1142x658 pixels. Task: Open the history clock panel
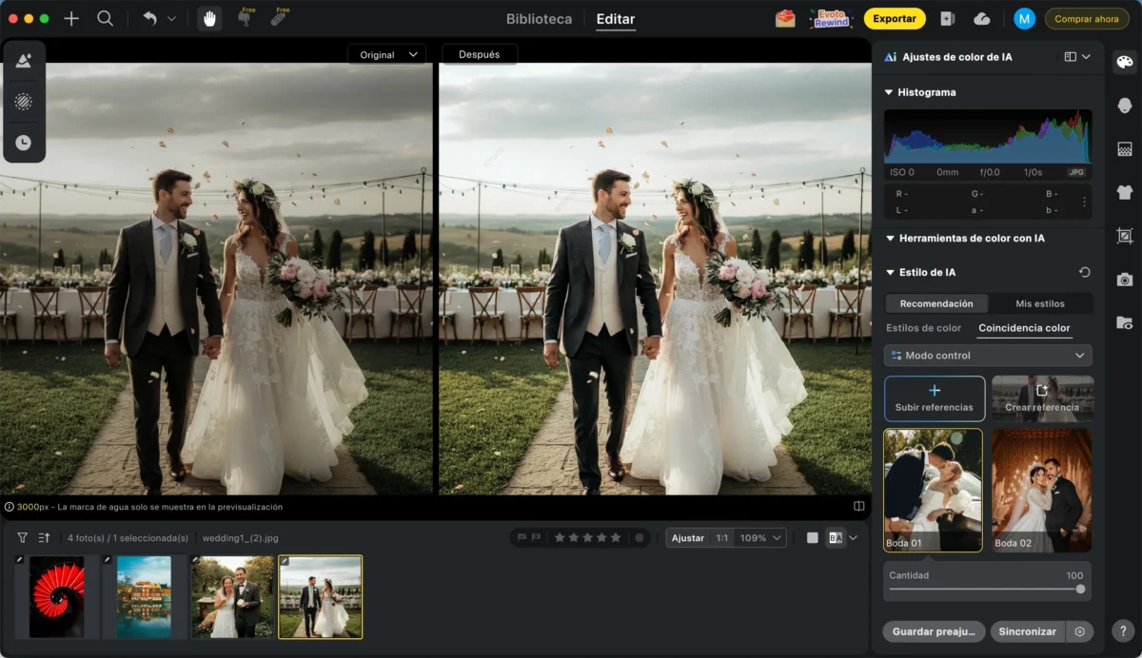click(25, 143)
